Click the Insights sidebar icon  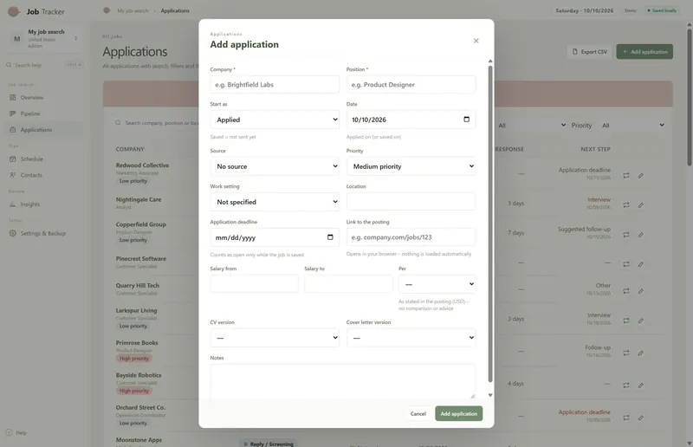[x=12, y=204]
